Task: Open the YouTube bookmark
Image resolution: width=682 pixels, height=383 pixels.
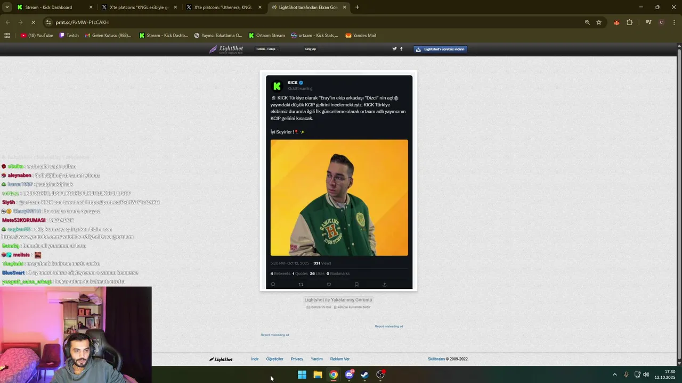Action: coord(37,36)
